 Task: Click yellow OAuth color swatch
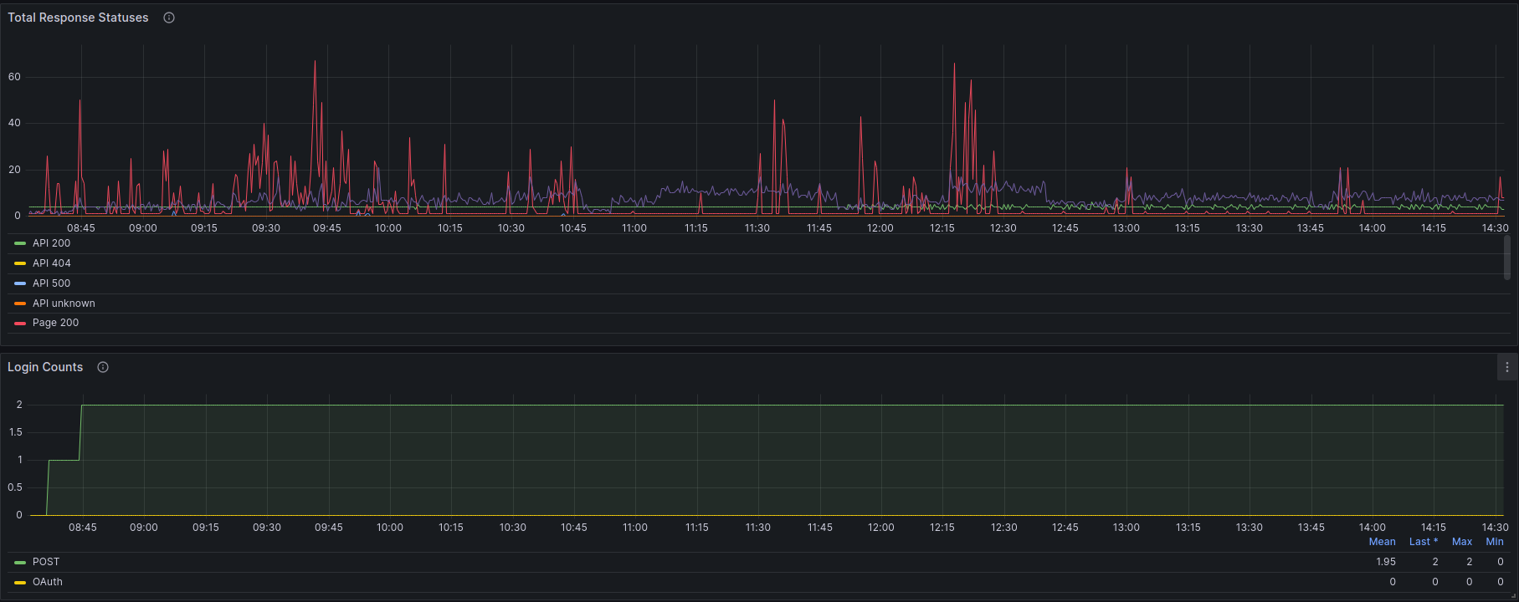click(20, 582)
